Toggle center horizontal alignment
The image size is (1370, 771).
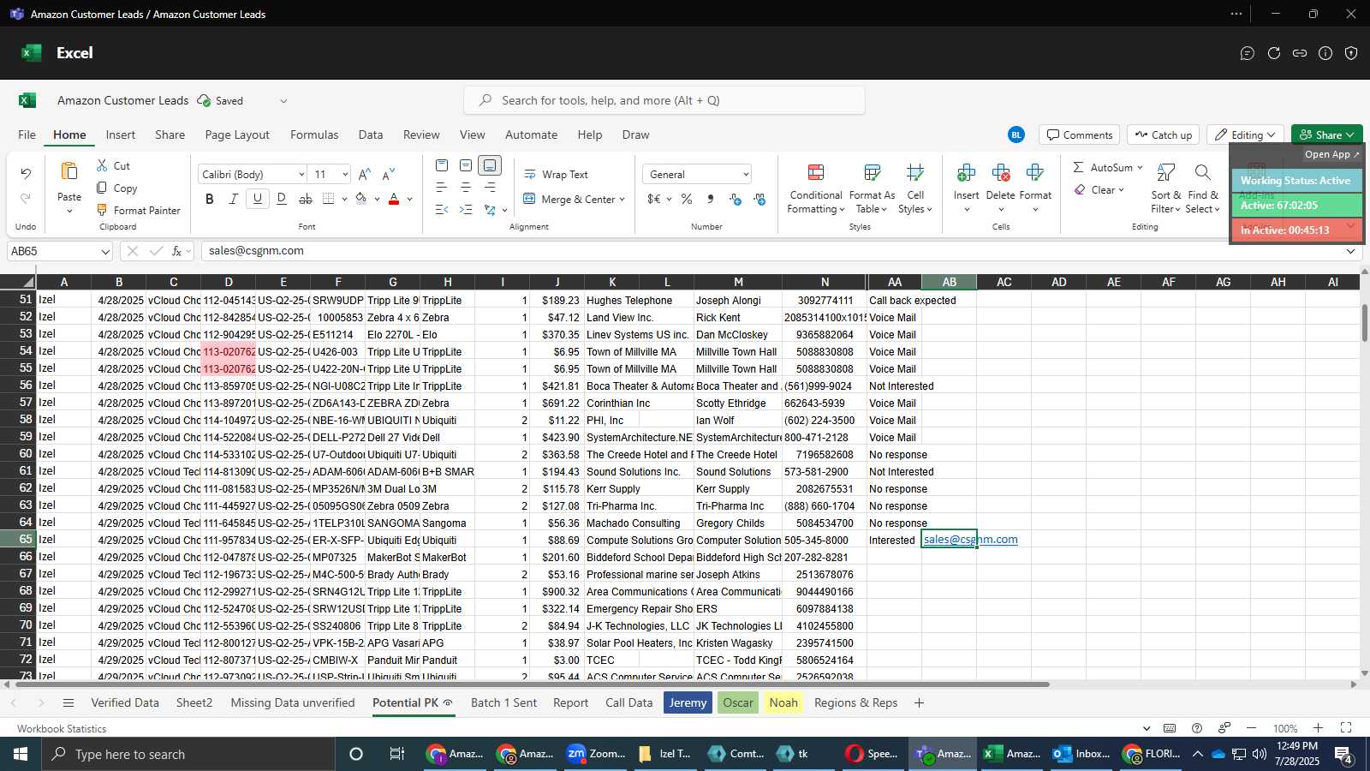466,188
